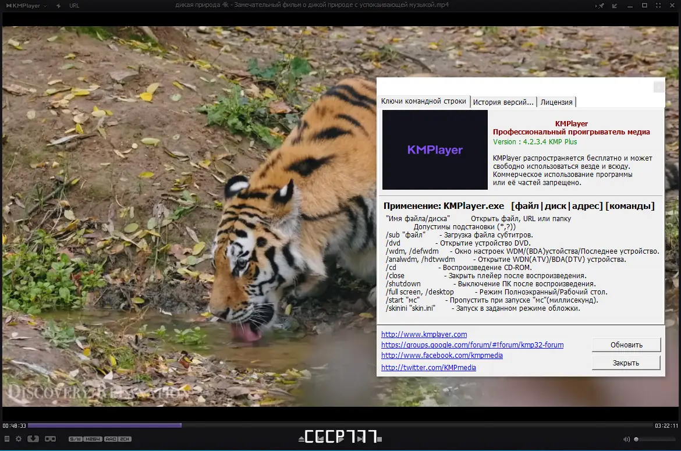Open the twitter.com/KMPmedia link
Viewport: 681px width, 451px height.
click(428, 367)
